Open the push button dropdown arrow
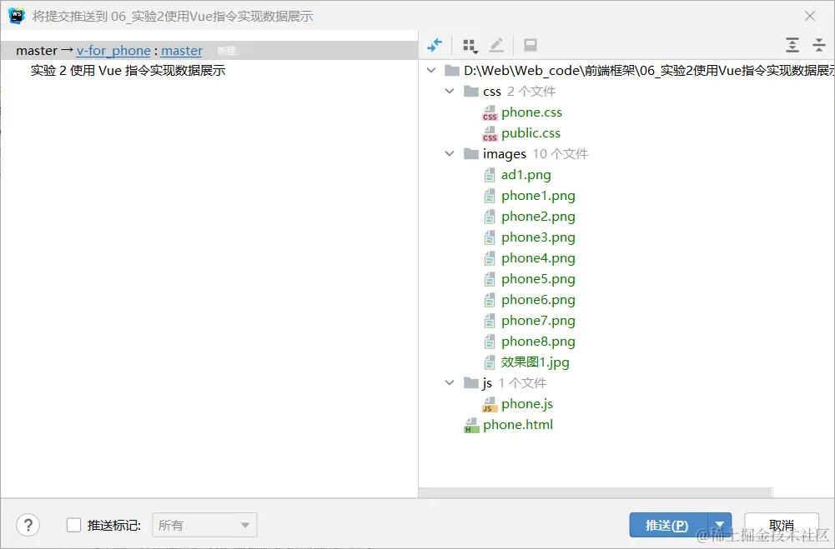Viewport: 835px width, 549px height. (719, 525)
